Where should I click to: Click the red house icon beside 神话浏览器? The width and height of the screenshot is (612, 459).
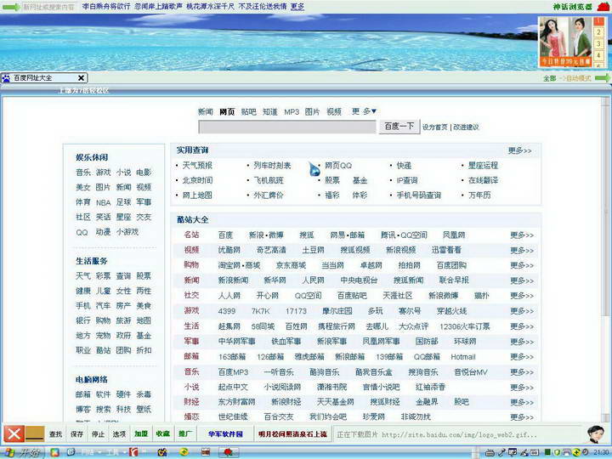point(603,7)
